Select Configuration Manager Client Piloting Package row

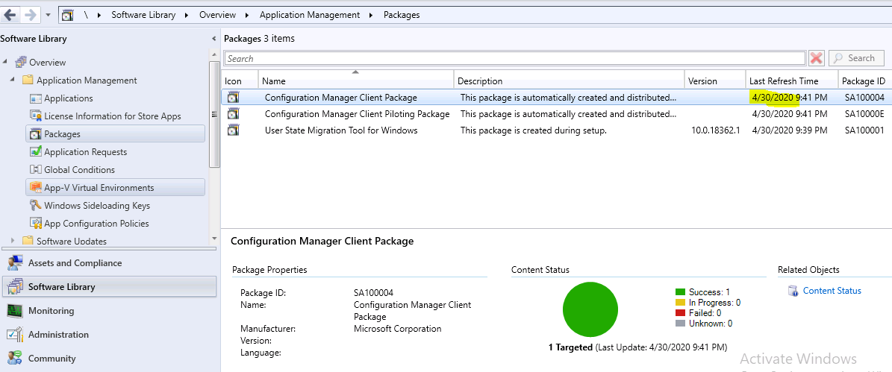coord(556,113)
